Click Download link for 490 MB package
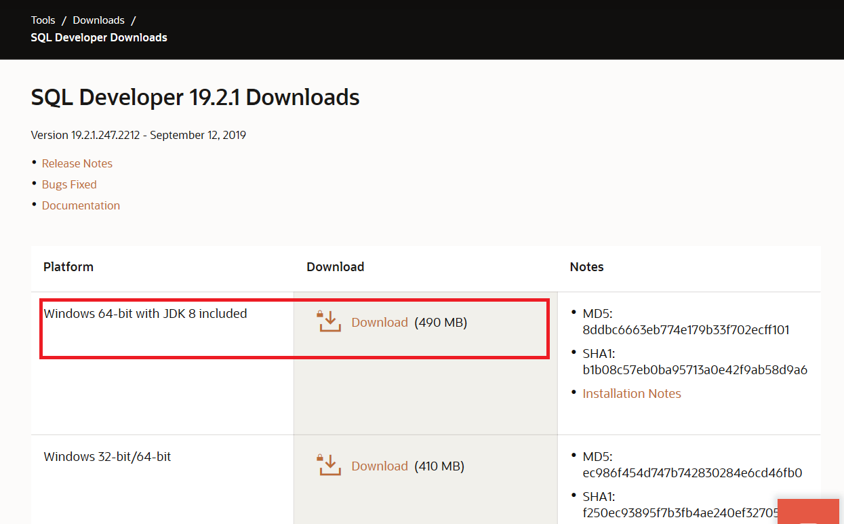844x524 pixels. [380, 323]
